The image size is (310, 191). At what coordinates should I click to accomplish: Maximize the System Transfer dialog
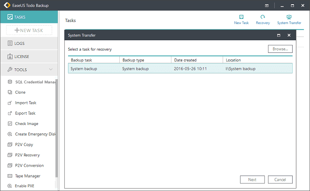point(279,35)
